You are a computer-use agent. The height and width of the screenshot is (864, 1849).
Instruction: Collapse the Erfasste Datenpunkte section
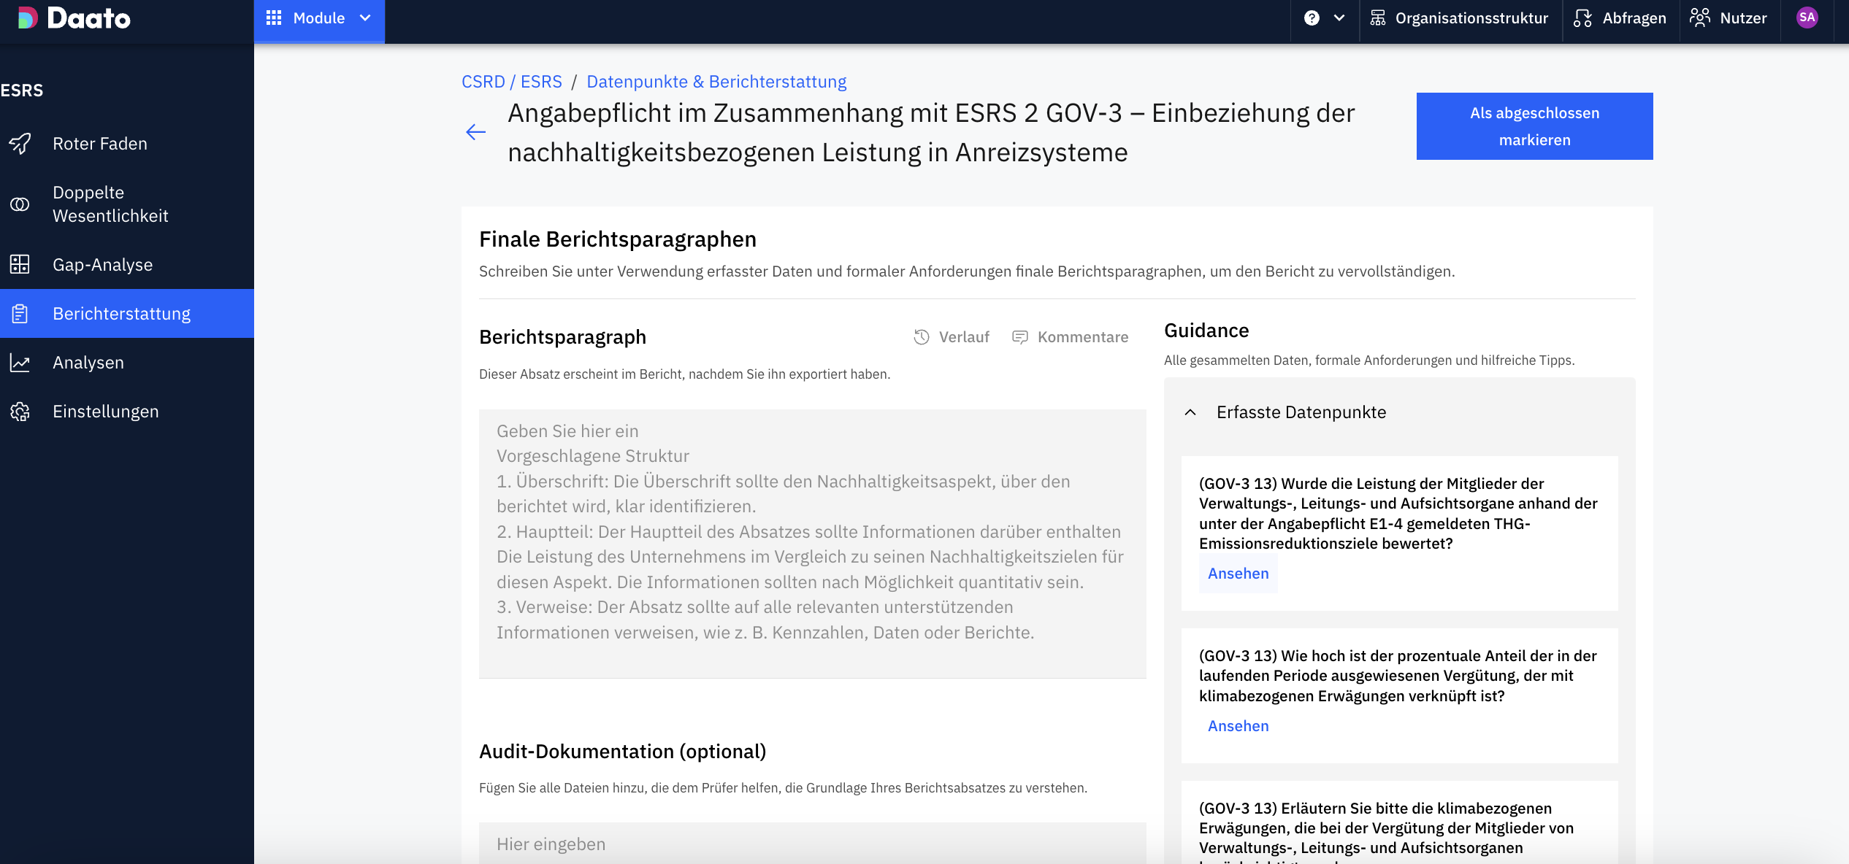tap(1190, 412)
